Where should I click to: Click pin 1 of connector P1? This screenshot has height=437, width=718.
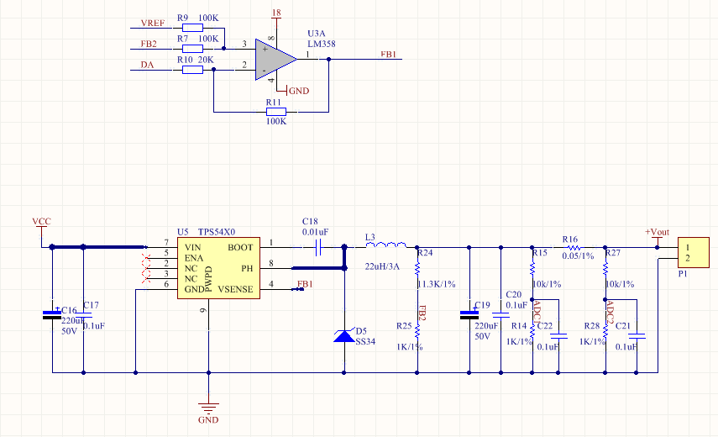687,247
